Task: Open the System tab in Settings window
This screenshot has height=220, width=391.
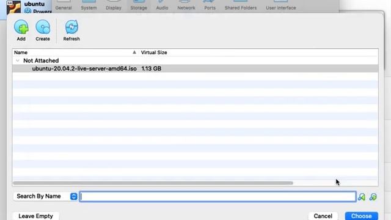Action: 89,5
